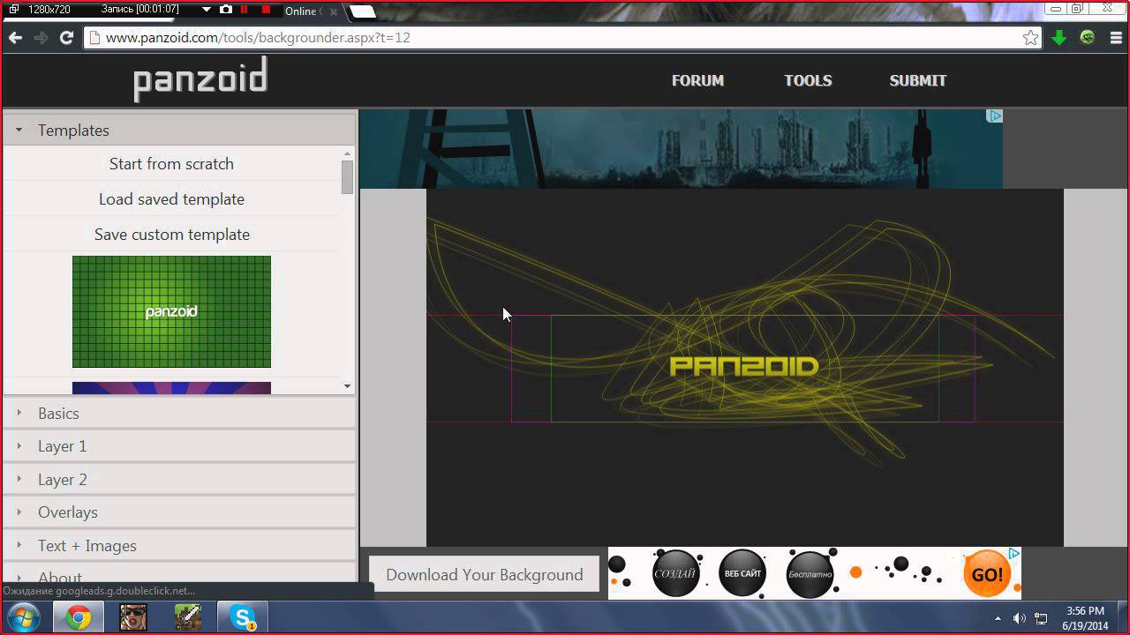Open a new browser tab
The height and width of the screenshot is (635, 1130).
[x=363, y=11]
